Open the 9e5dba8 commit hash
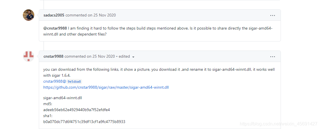320x129 pixels. [74, 82]
